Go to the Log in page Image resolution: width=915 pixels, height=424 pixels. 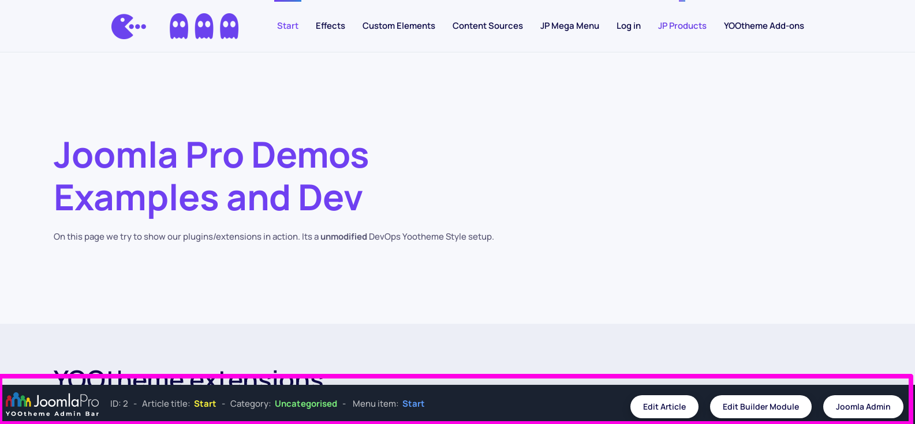coord(629,26)
